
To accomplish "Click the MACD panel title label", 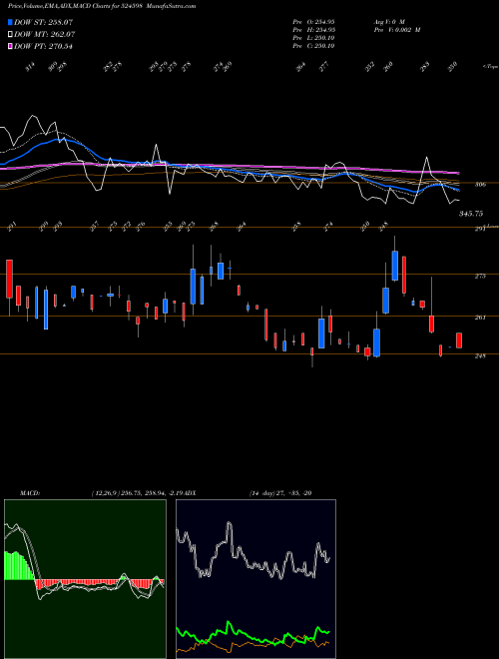I will (x=30, y=493).
